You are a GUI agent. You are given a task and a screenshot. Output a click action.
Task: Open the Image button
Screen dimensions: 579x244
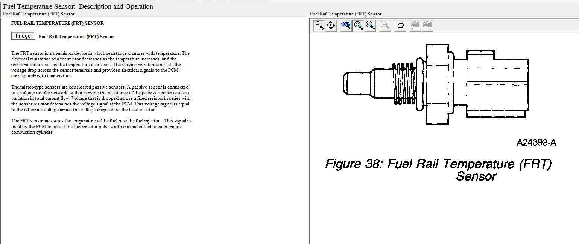click(x=23, y=36)
